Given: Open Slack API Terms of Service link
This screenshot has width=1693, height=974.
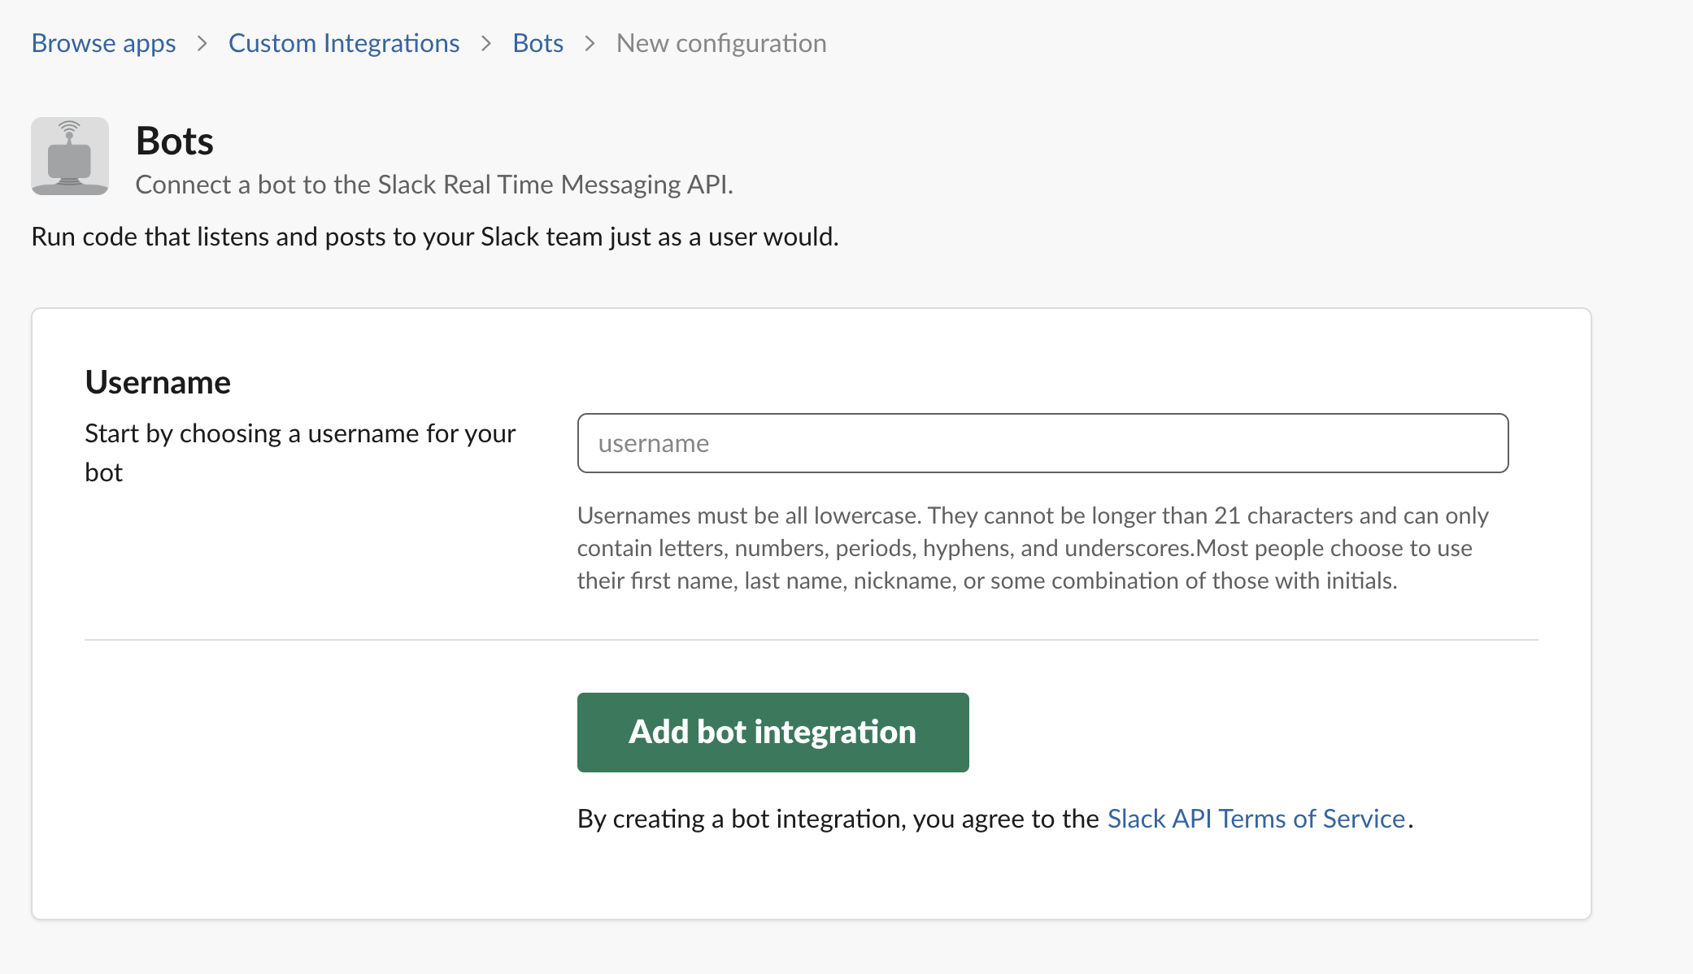Looking at the screenshot, I should pyautogui.click(x=1256, y=819).
